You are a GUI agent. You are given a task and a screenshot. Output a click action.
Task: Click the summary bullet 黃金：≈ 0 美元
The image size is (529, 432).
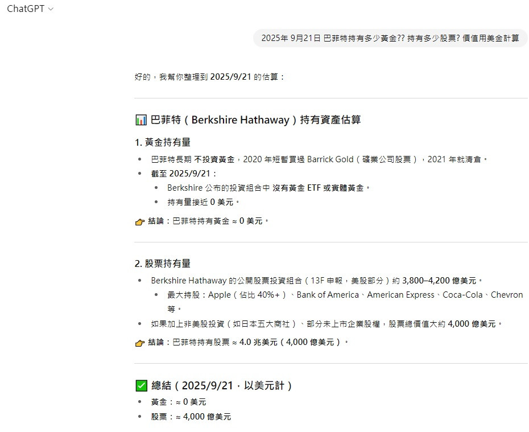(179, 402)
